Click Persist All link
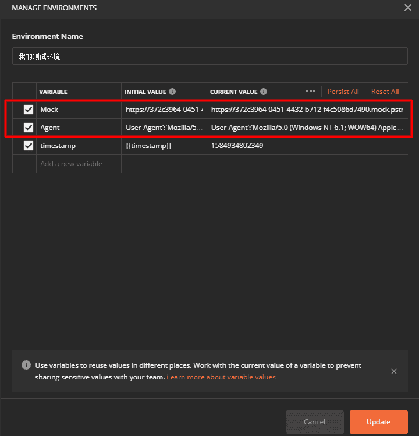This screenshot has height=436, width=419. 343,92
